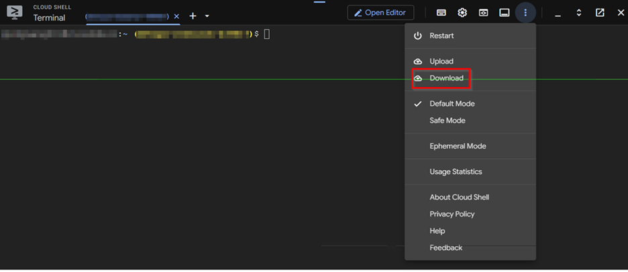This screenshot has width=628, height=272.
Task: Click the Open Editor button
Action: pos(380,13)
